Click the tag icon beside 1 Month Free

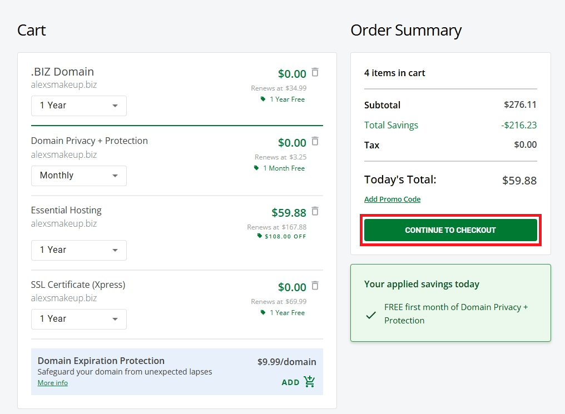point(256,168)
